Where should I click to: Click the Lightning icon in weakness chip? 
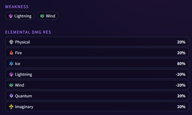[11, 16]
